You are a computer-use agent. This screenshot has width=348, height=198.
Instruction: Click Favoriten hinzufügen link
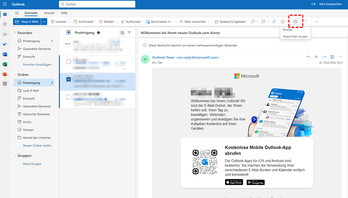(x=37, y=64)
